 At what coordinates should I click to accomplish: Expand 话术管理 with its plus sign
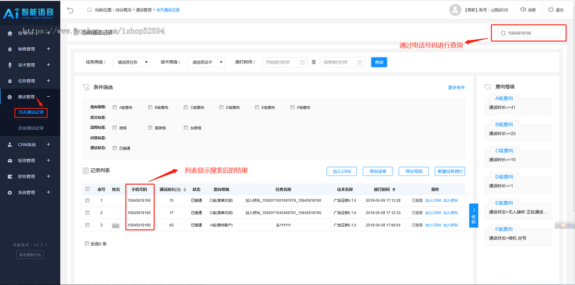(x=48, y=65)
